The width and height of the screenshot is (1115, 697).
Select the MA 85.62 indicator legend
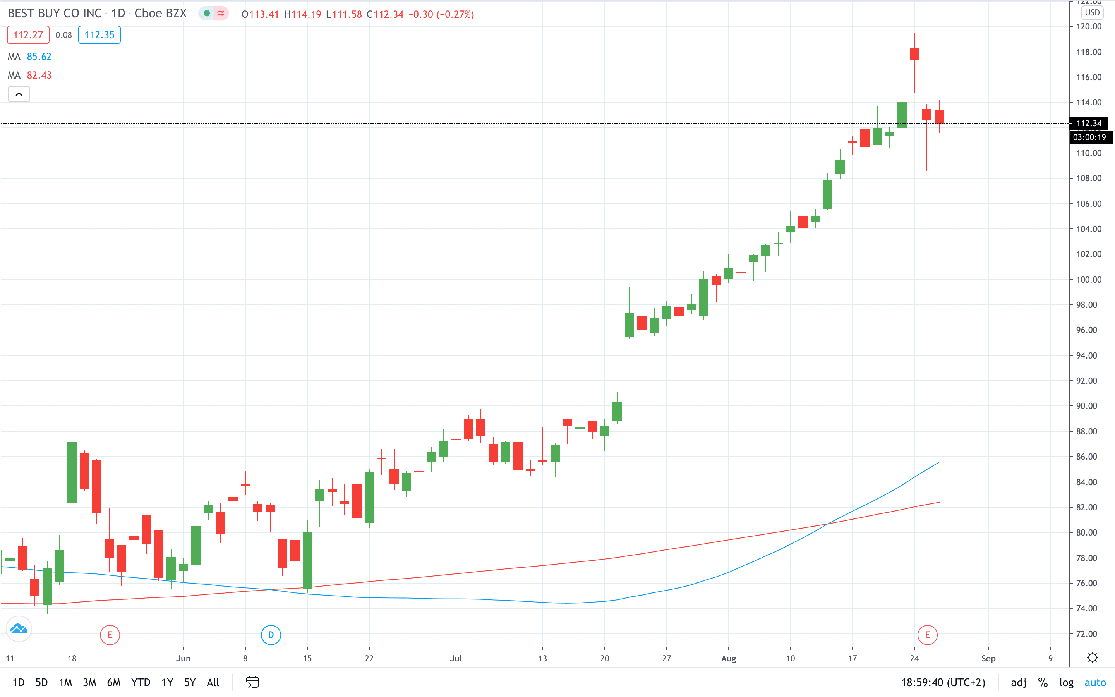point(29,57)
